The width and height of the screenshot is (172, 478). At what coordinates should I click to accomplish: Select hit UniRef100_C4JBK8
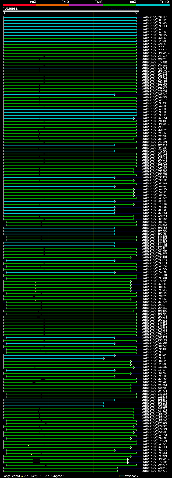coord(154,225)
